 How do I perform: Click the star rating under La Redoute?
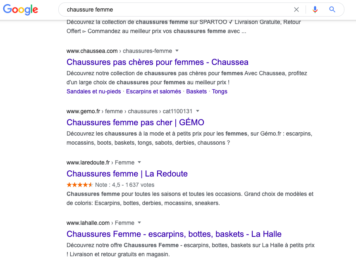coord(79,185)
